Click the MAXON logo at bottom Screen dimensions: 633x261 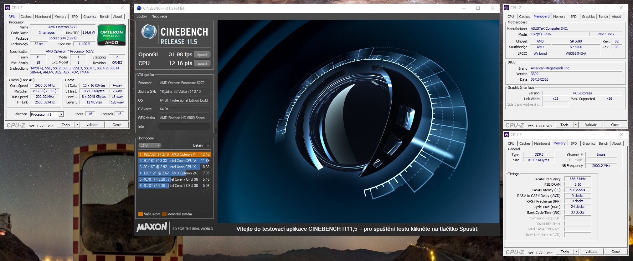152,227
